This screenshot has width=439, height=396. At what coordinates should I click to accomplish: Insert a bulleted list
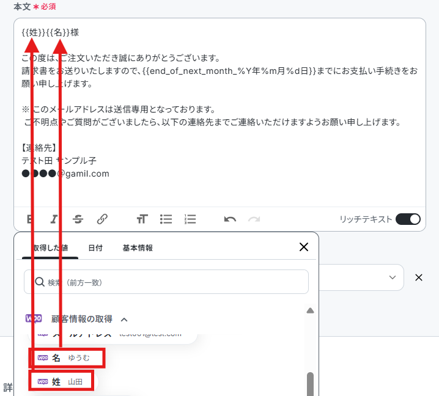pyautogui.click(x=166, y=219)
